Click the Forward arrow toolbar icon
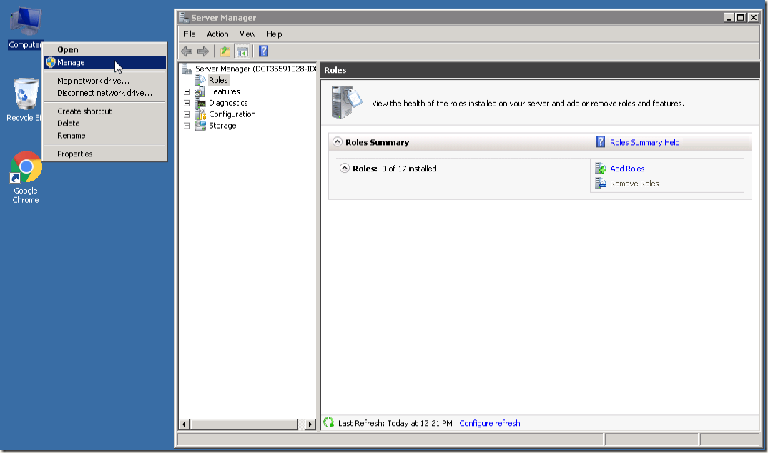 click(203, 51)
